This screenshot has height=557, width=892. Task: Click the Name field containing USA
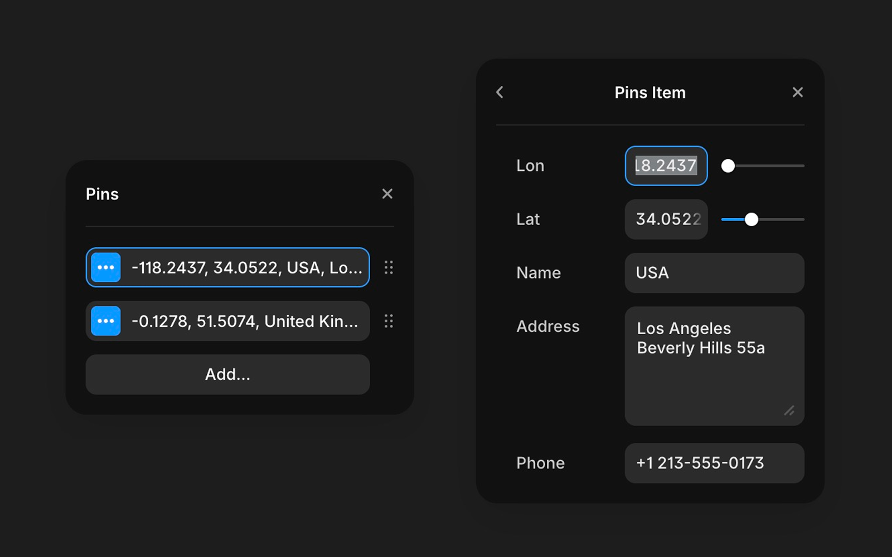coord(714,273)
